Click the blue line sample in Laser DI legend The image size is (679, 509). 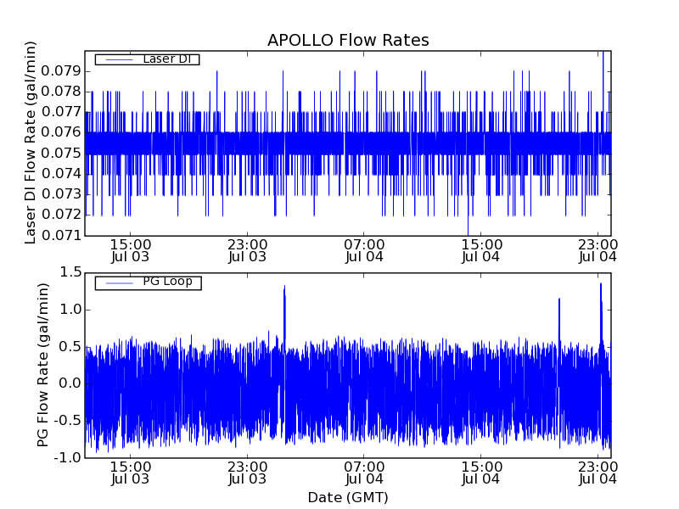(119, 59)
